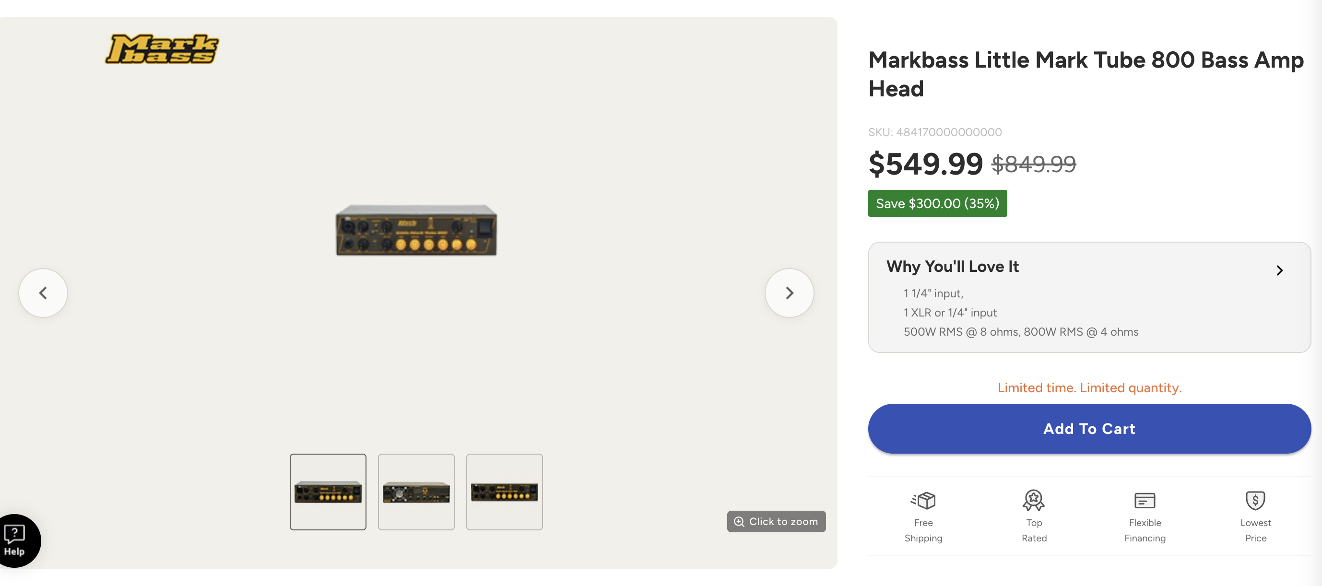Image resolution: width=1322 pixels, height=586 pixels.
Task: Click the Lowest Price shield icon
Action: tap(1255, 500)
